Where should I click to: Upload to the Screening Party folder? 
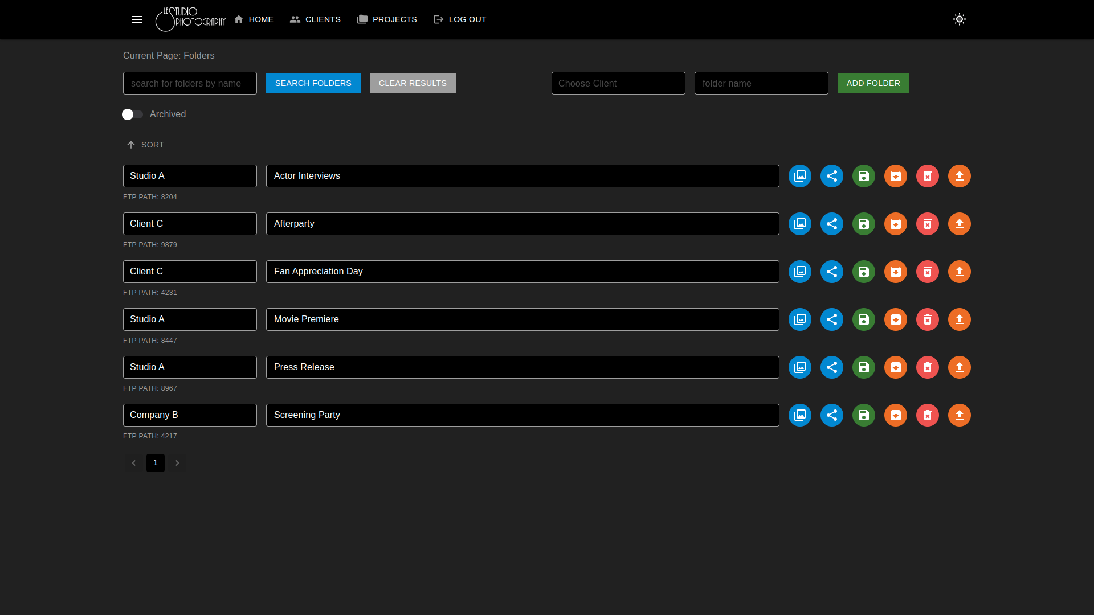[959, 415]
